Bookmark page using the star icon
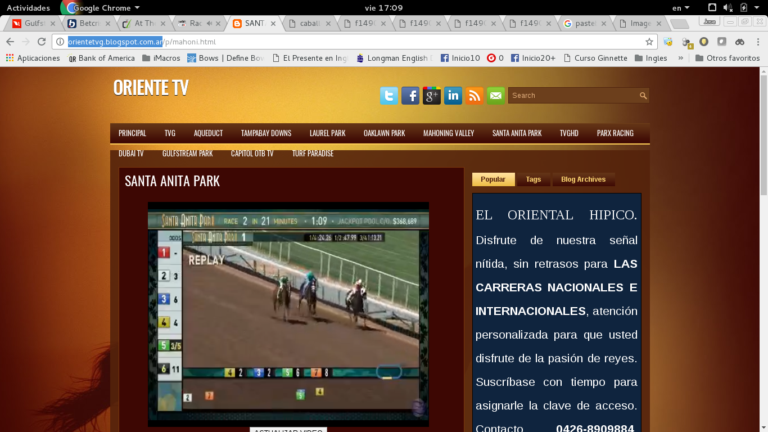Screen dimensions: 768x432 pos(649,42)
